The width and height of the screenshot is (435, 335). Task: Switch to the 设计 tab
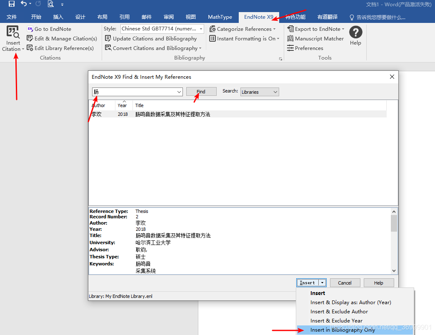click(x=80, y=17)
